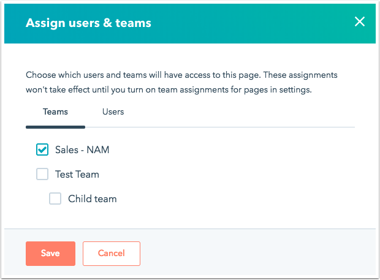Switch to the Users tab
The width and height of the screenshot is (380, 280).
113,112
